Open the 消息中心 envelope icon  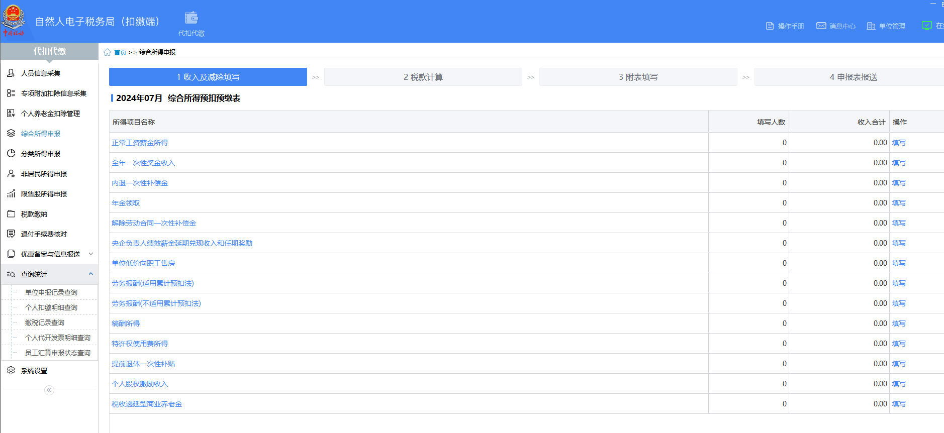pyautogui.click(x=821, y=26)
